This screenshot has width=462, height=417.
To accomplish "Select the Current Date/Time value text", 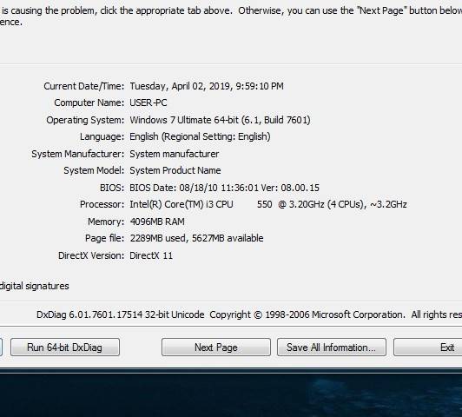I will pos(207,86).
